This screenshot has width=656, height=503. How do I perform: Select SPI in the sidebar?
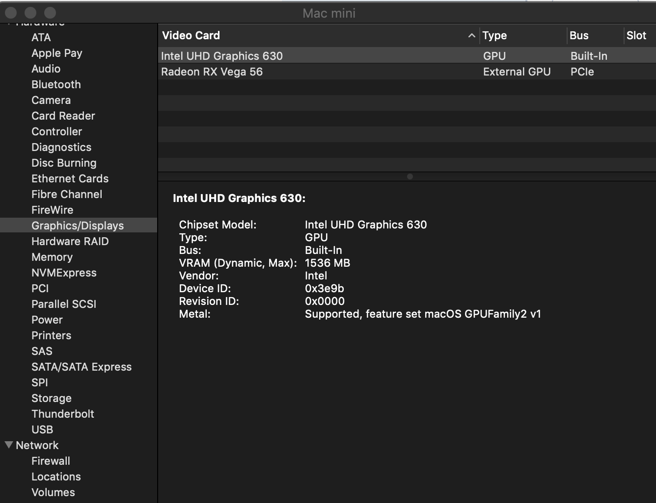(40, 382)
